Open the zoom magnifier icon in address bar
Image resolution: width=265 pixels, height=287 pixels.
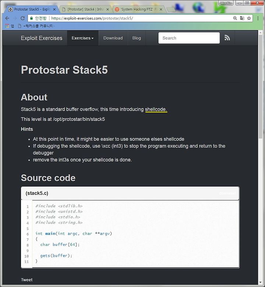click(235, 18)
